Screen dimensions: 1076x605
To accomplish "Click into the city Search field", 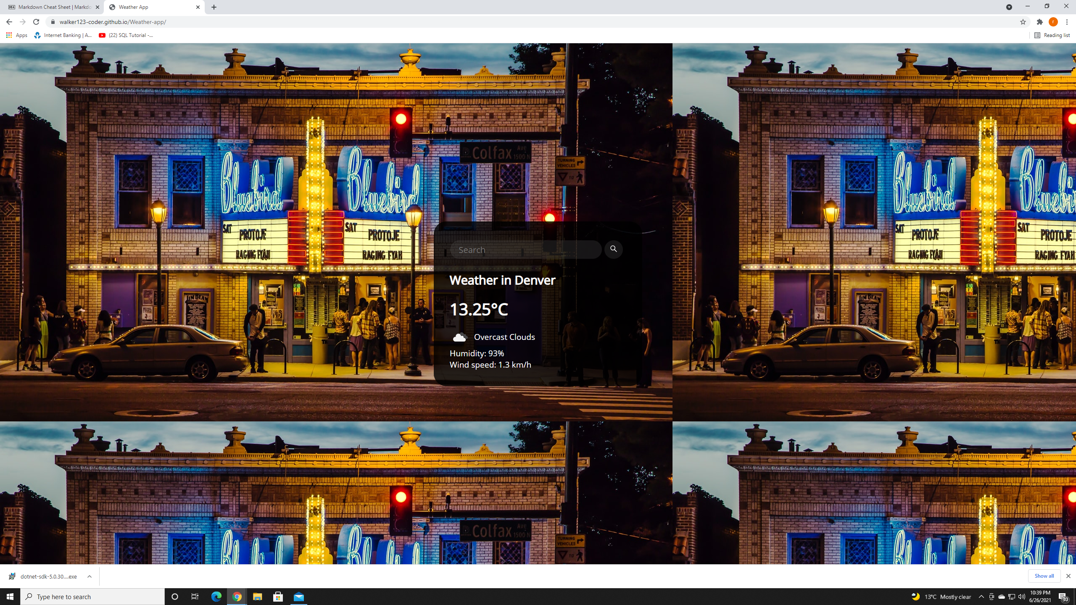I will pyautogui.click(x=525, y=250).
